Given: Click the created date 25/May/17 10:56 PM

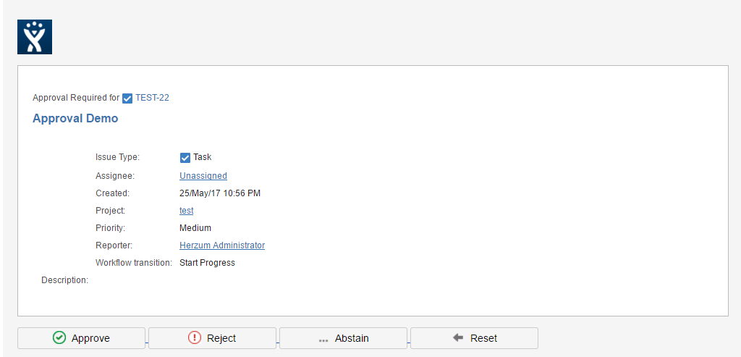Looking at the screenshot, I should click(220, 193).
